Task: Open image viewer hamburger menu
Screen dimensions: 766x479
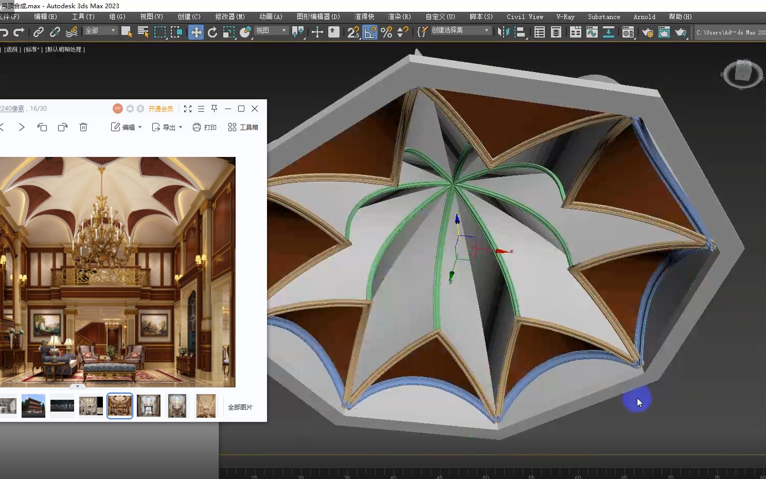Action: [201, 109]
